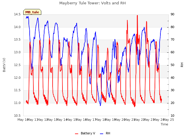Click the 12.0 tick label on left axis
186x139 pixels.
tap(17, 78)
